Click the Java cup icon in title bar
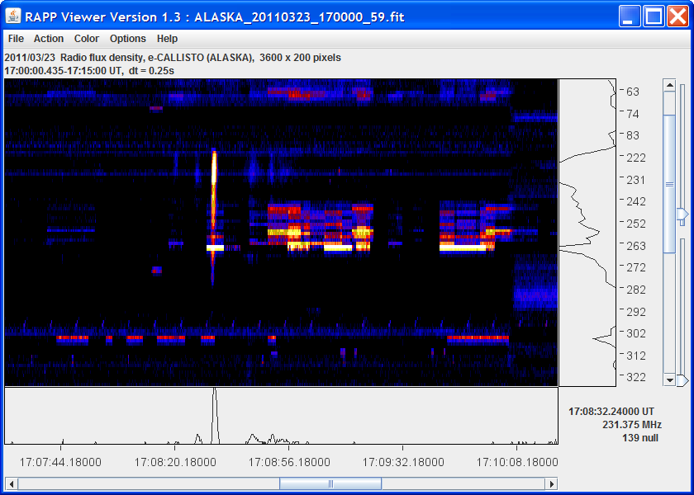This screenshot has width=694, height=495. (13, 16)
